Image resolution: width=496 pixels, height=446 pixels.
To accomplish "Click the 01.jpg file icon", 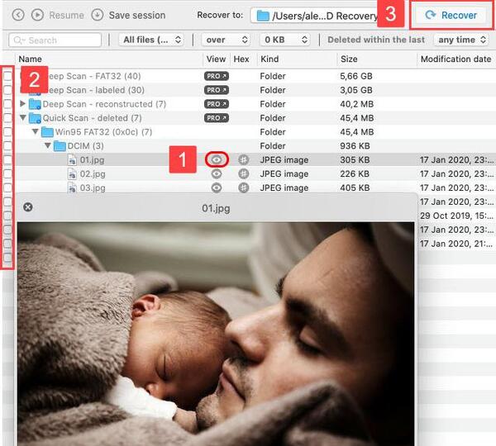I will pyautogui.click(x=72, y=160).
